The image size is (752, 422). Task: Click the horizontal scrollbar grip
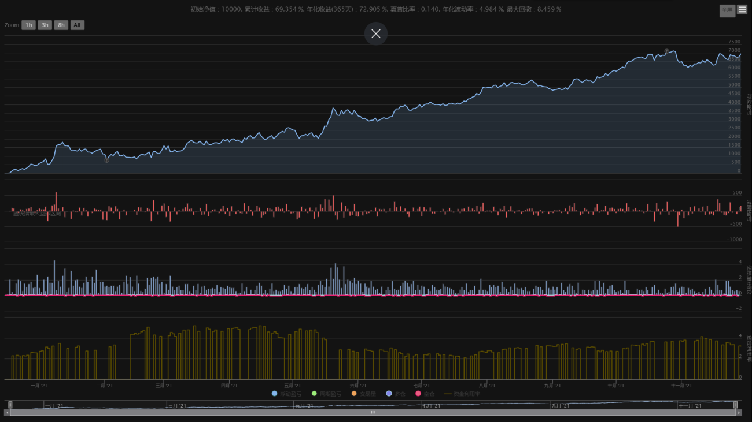(x=373, y=412)
